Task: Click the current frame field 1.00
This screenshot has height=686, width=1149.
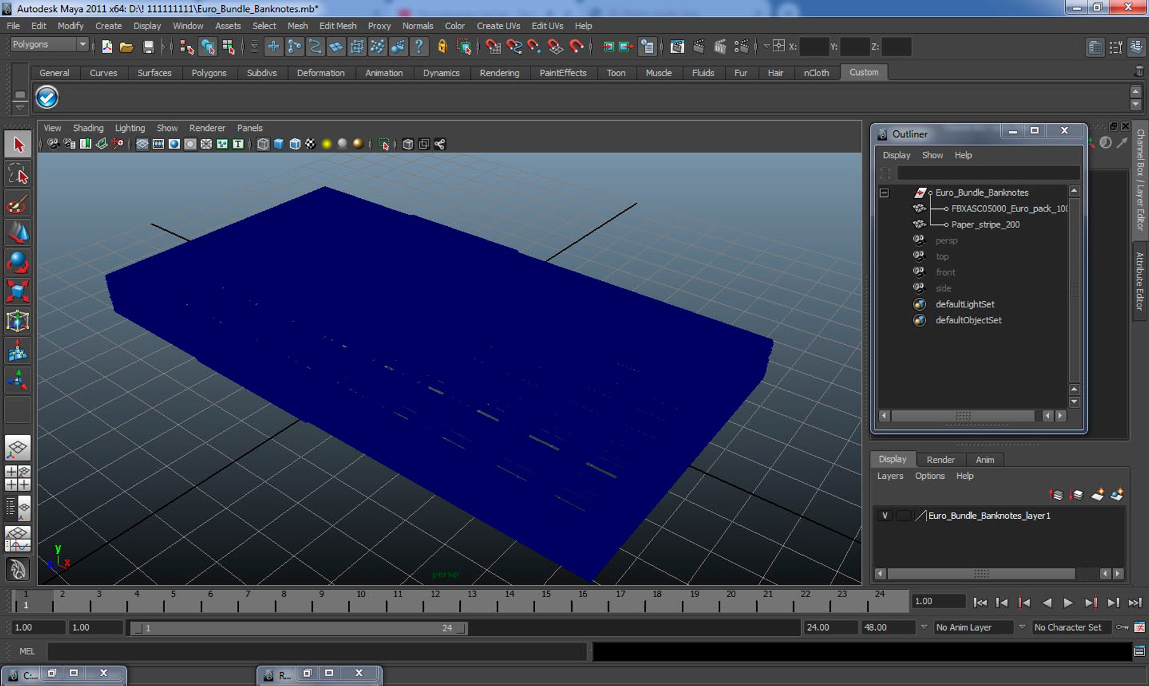Action: (x=939, y=602)
